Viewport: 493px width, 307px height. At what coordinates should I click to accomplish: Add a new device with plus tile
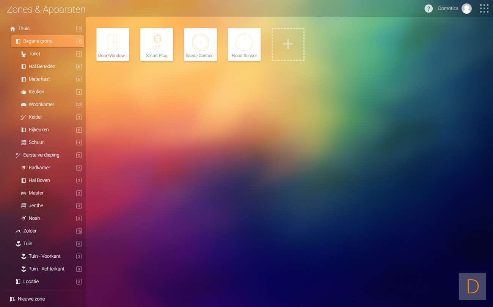click(x=288, y=44)
